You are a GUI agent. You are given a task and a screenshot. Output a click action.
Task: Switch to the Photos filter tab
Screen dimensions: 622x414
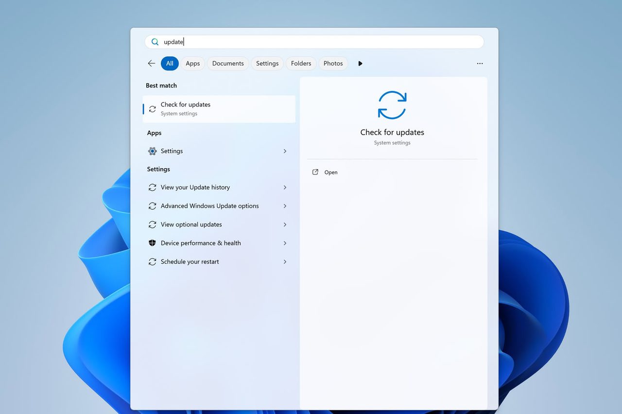[333, 63]
